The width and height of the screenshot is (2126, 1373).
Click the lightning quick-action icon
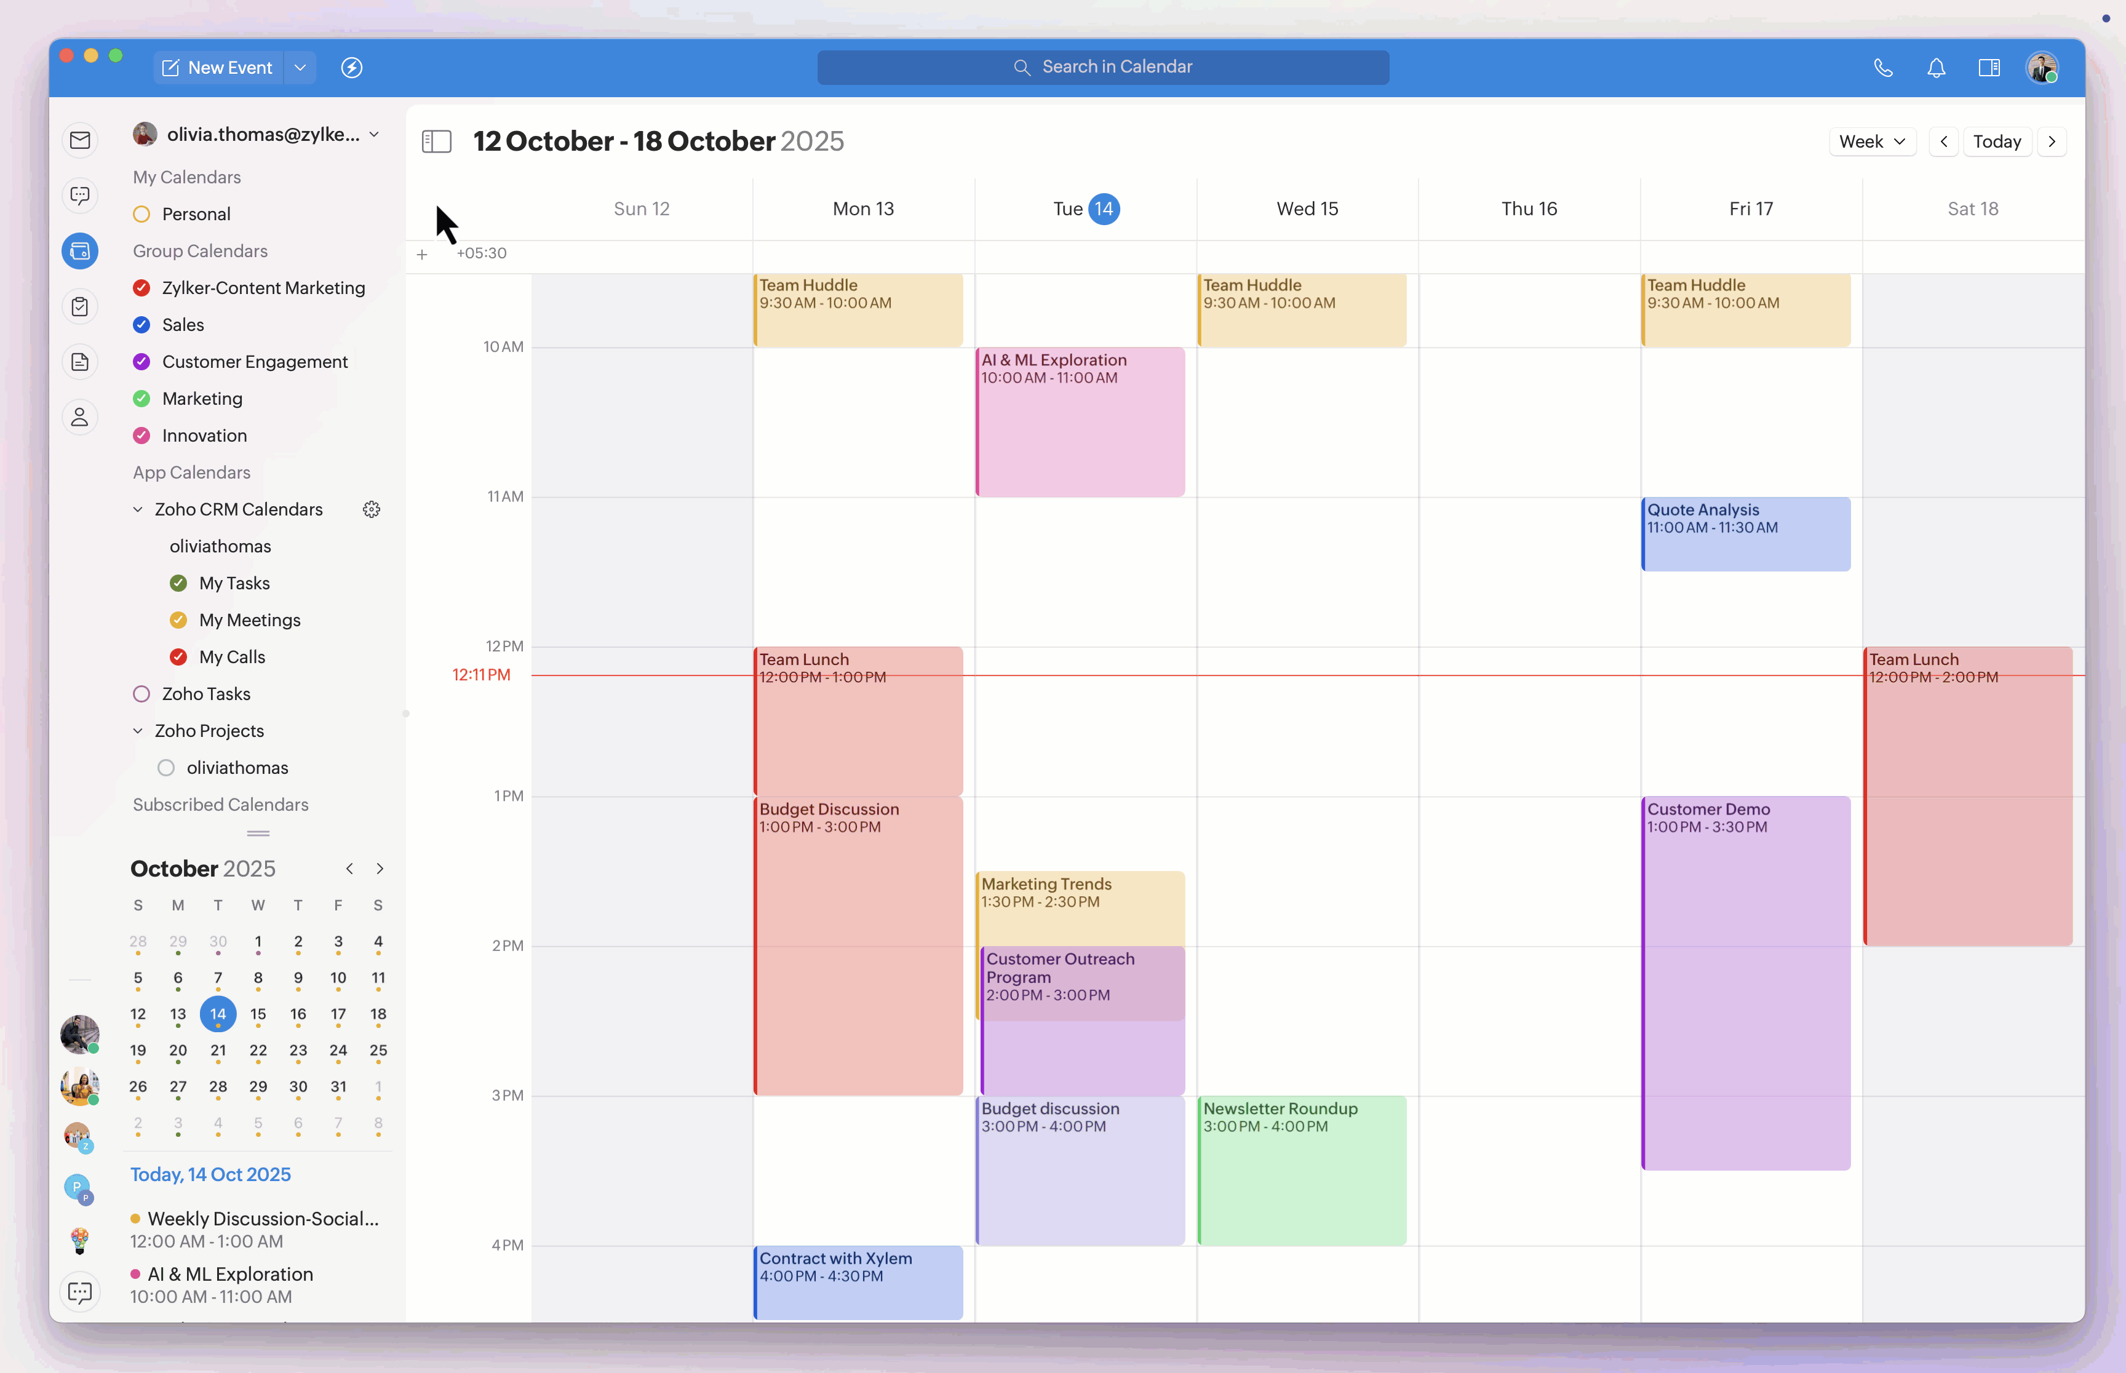(x=352, y=68)
